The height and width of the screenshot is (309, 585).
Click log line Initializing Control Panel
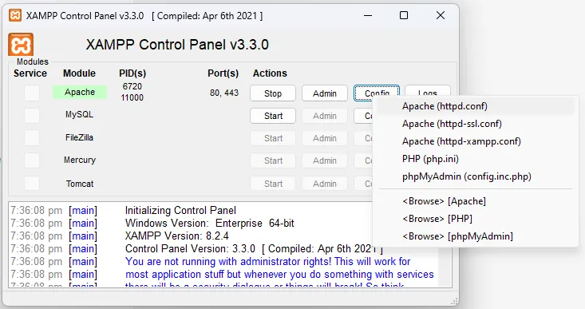click(180, 211)
